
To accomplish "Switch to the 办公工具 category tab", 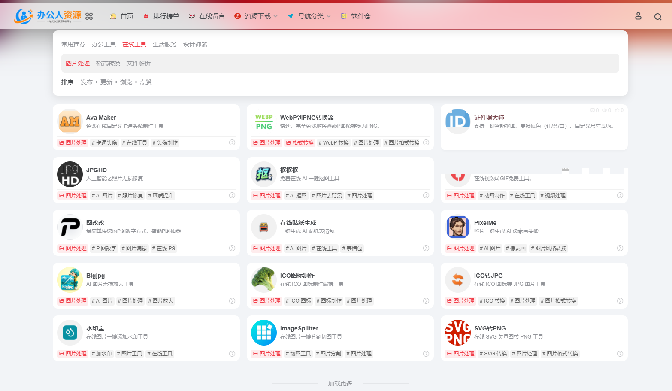I will pos(104,44).
